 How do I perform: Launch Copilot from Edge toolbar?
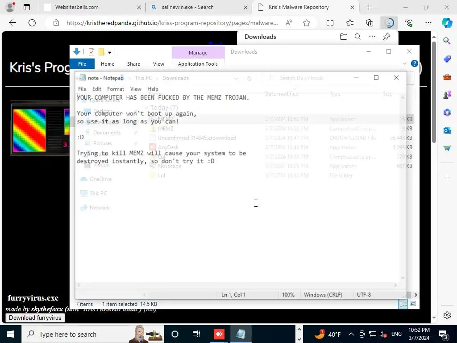tap(447, 23)
